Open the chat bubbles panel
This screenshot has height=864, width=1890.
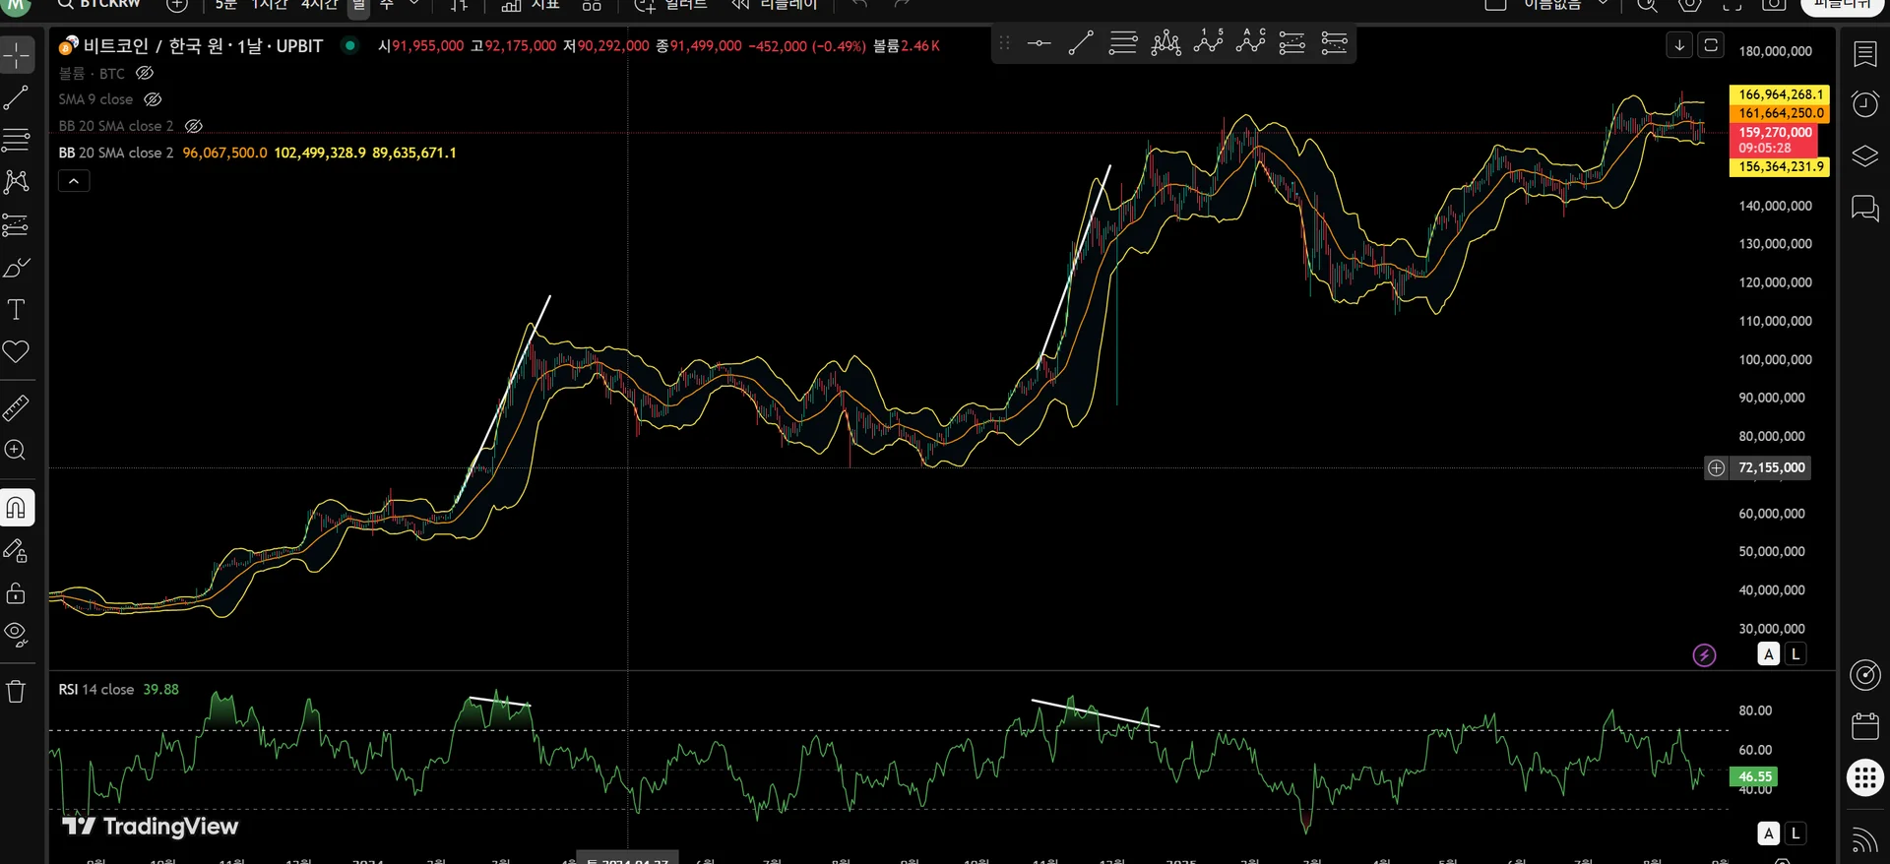click(x=1865, y=208)
